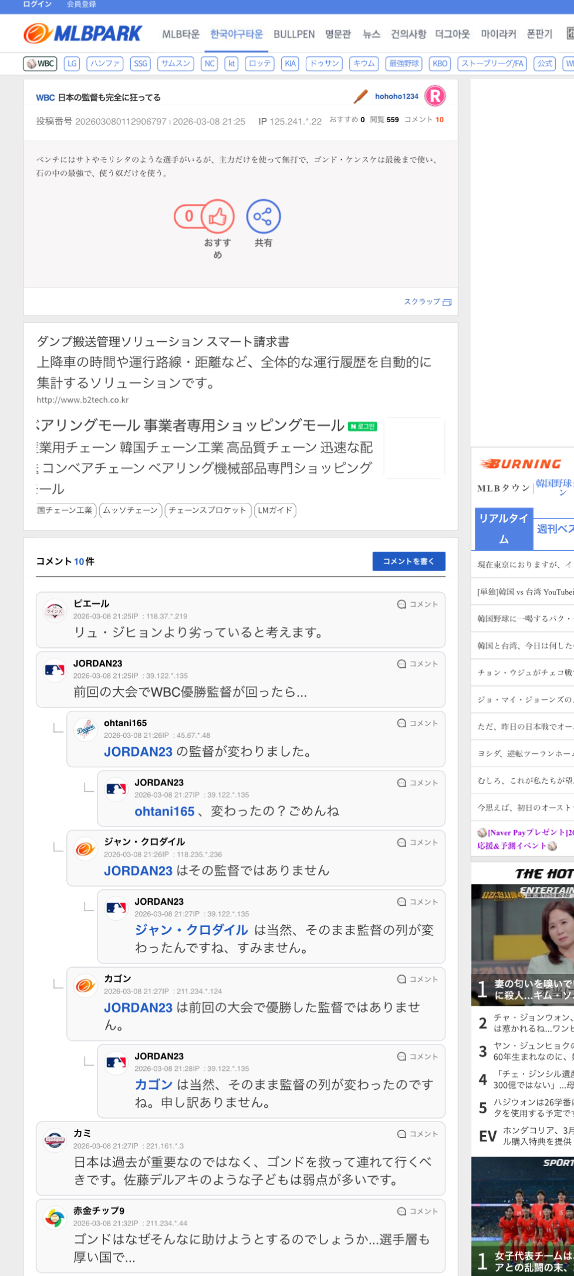The width and height of the screenshot is (574, 1276).
Task: Click the WBC baseball team filter
Action: click(x=40, y=63)
